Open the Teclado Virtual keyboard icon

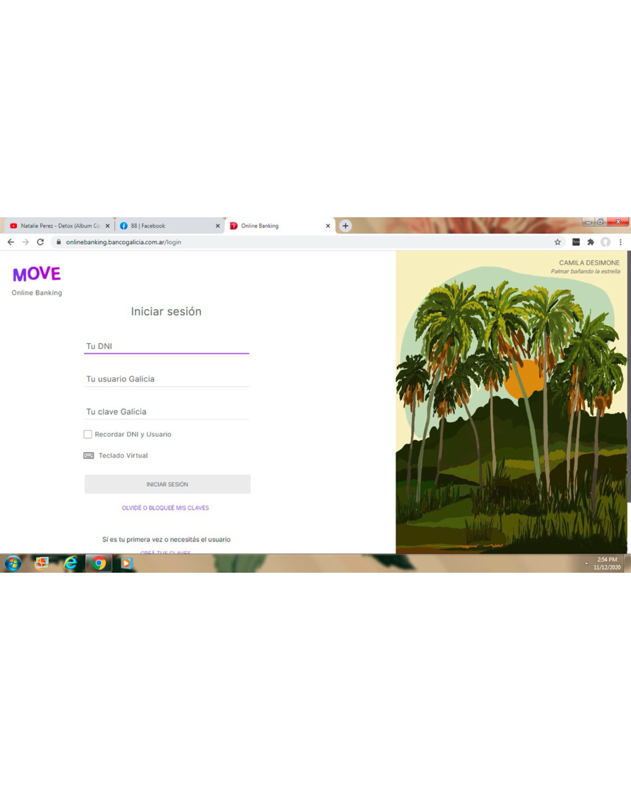(x=89, y=456)
